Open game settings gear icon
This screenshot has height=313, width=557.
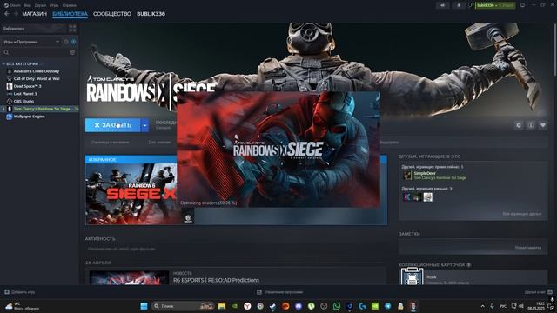coord(519,125)
